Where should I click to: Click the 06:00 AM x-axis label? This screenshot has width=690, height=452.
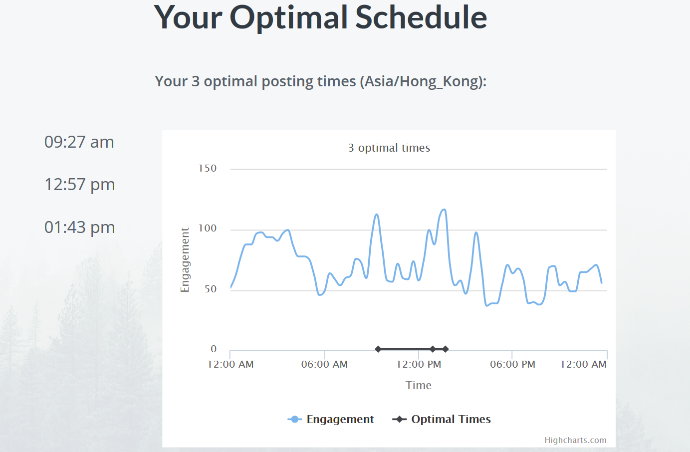(x=324, y=364)
